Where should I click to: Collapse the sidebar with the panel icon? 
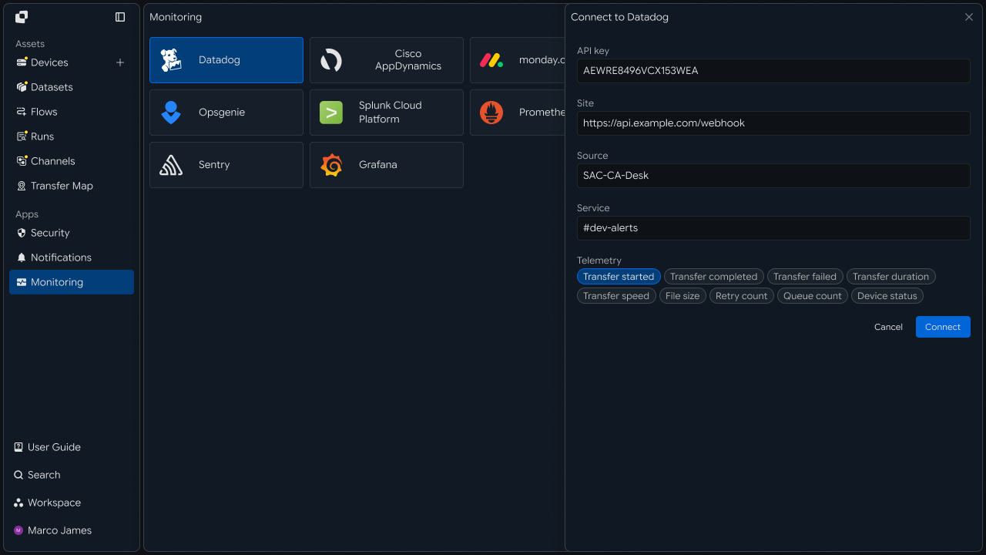pyautogui.click(x=120, y=17)
